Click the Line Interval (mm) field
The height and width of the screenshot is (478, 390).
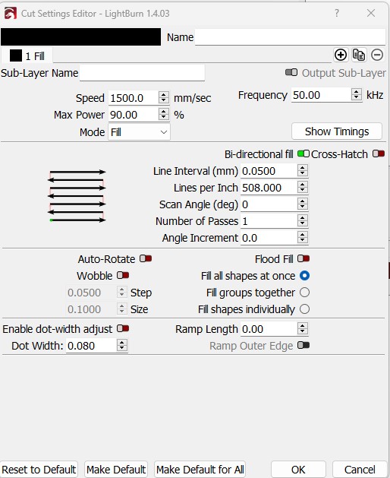(269, 171)
